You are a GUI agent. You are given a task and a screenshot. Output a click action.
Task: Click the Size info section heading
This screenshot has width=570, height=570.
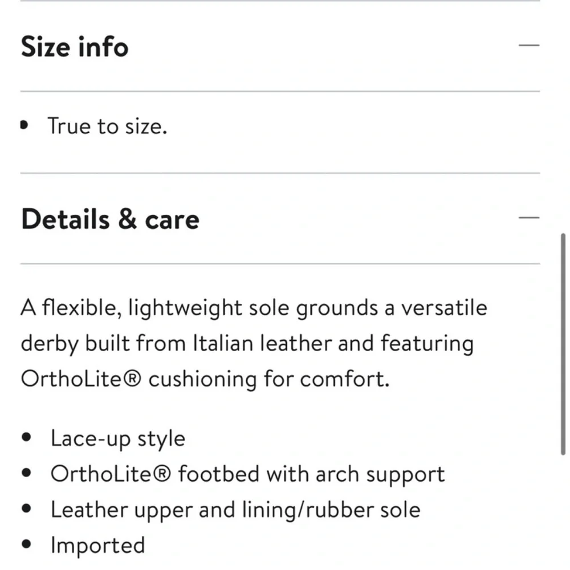[x=75, y=47]
